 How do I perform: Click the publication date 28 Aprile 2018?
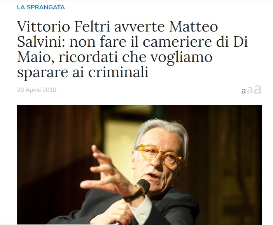pos(37,90)
